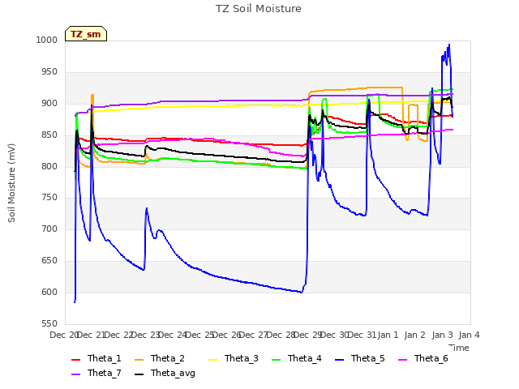
Task: Click the 600 y-axis tick label
Action: coord(49,292)
